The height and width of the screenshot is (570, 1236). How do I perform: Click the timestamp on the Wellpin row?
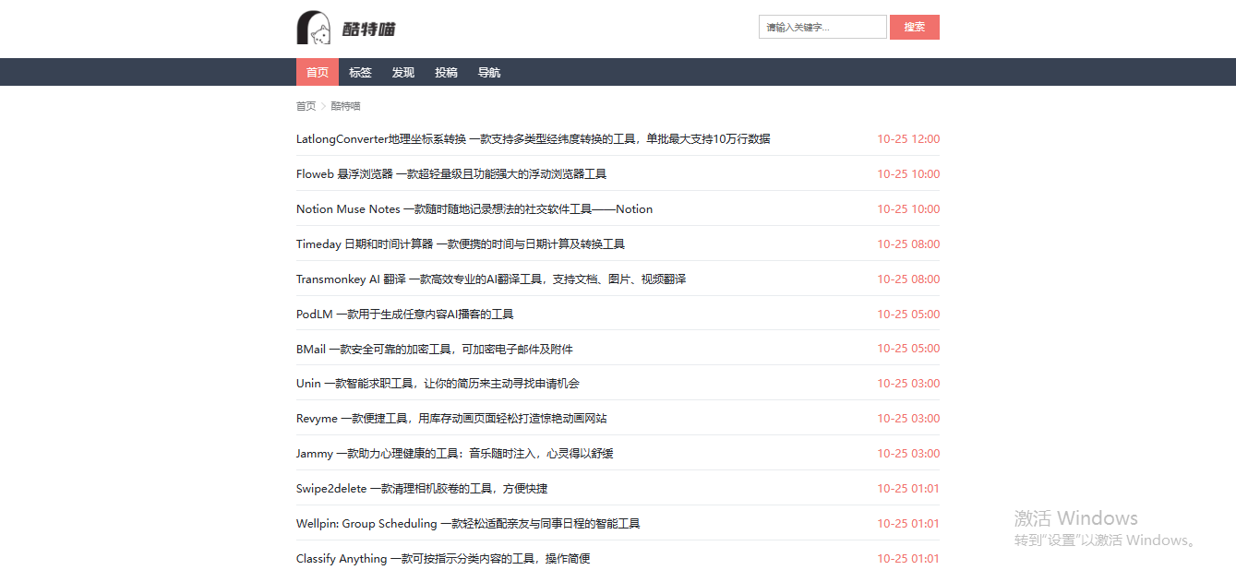pos(908,524)
